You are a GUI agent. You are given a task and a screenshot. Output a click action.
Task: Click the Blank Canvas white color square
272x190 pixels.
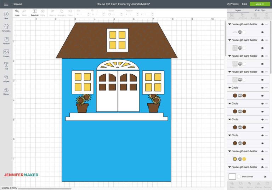point(232,177)
